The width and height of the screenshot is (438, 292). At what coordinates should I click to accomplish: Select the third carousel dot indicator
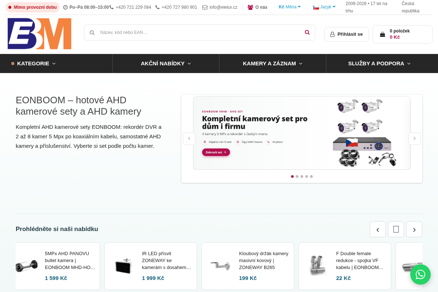[x=302, y=176]
